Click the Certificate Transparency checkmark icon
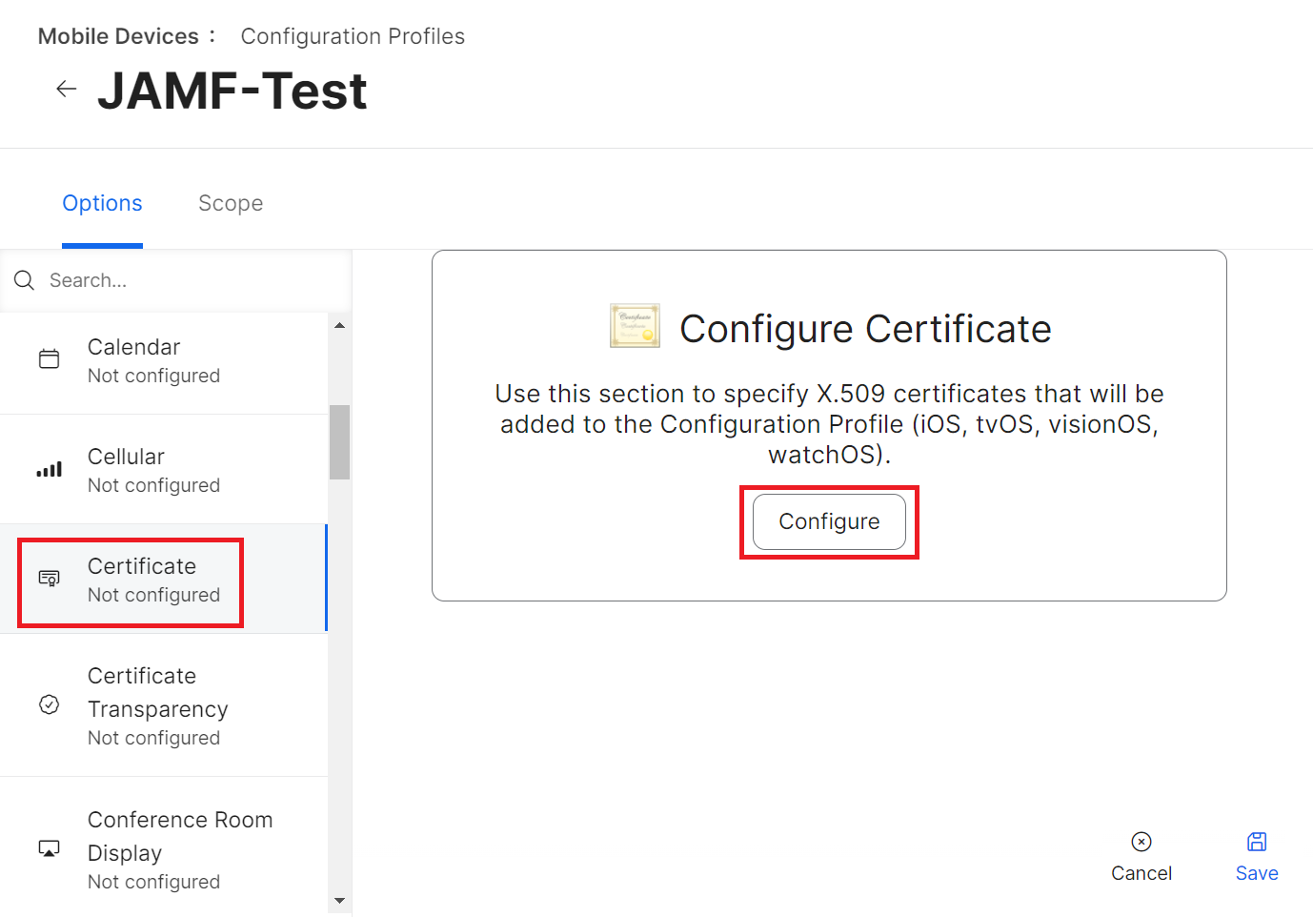 (x=49, y=704)
